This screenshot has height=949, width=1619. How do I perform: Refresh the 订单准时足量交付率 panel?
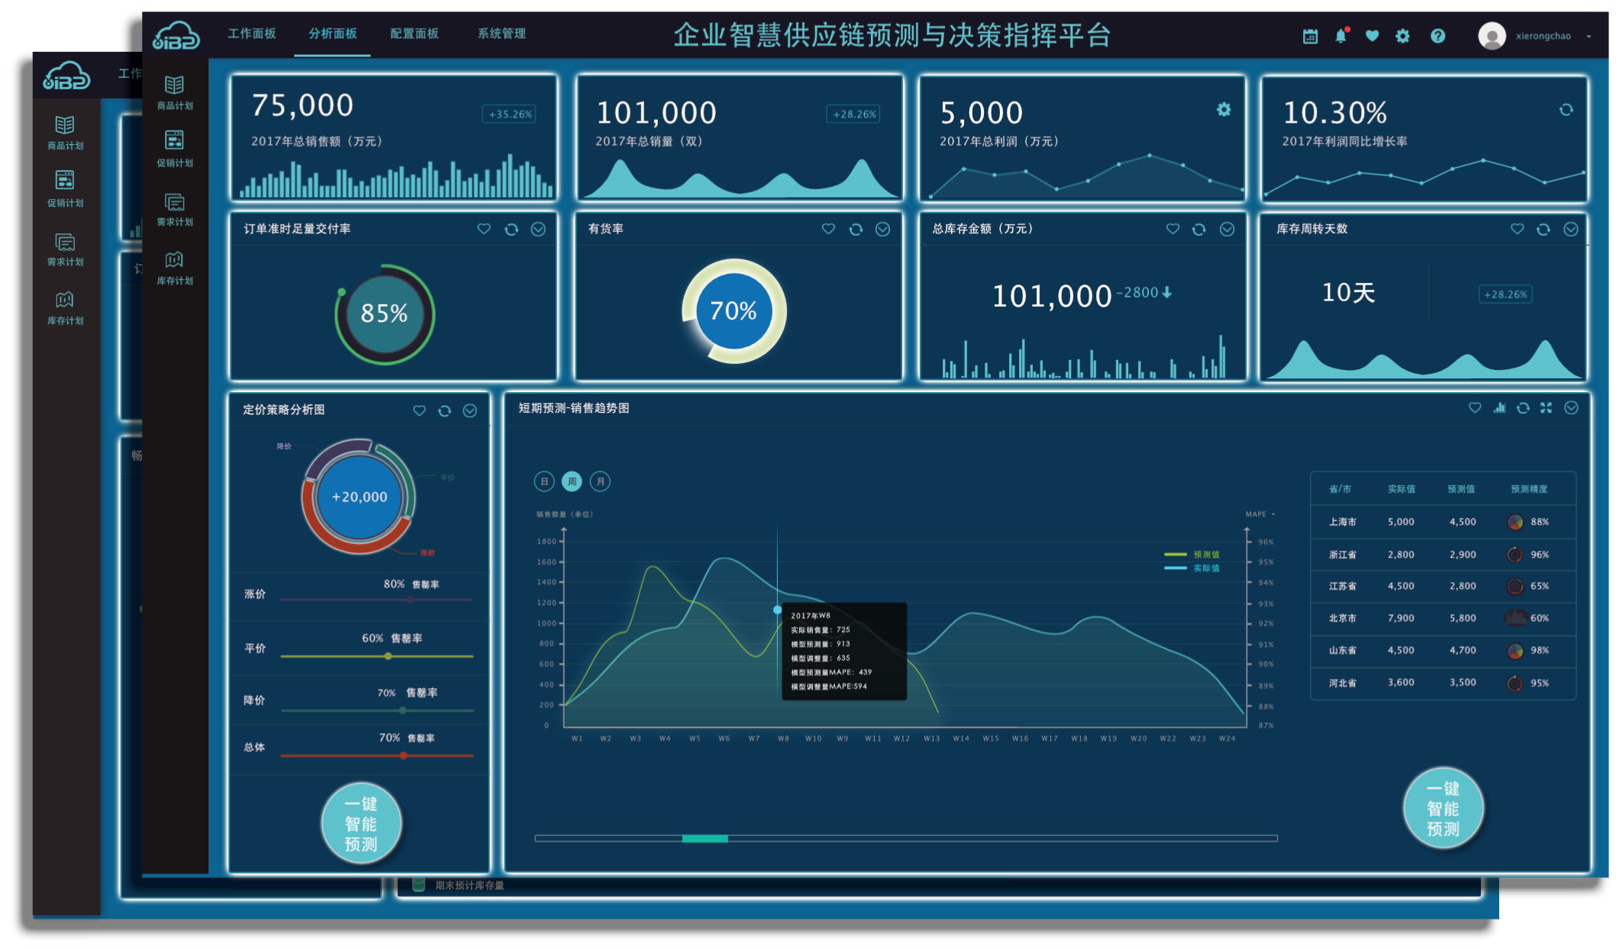pos(511,229)
